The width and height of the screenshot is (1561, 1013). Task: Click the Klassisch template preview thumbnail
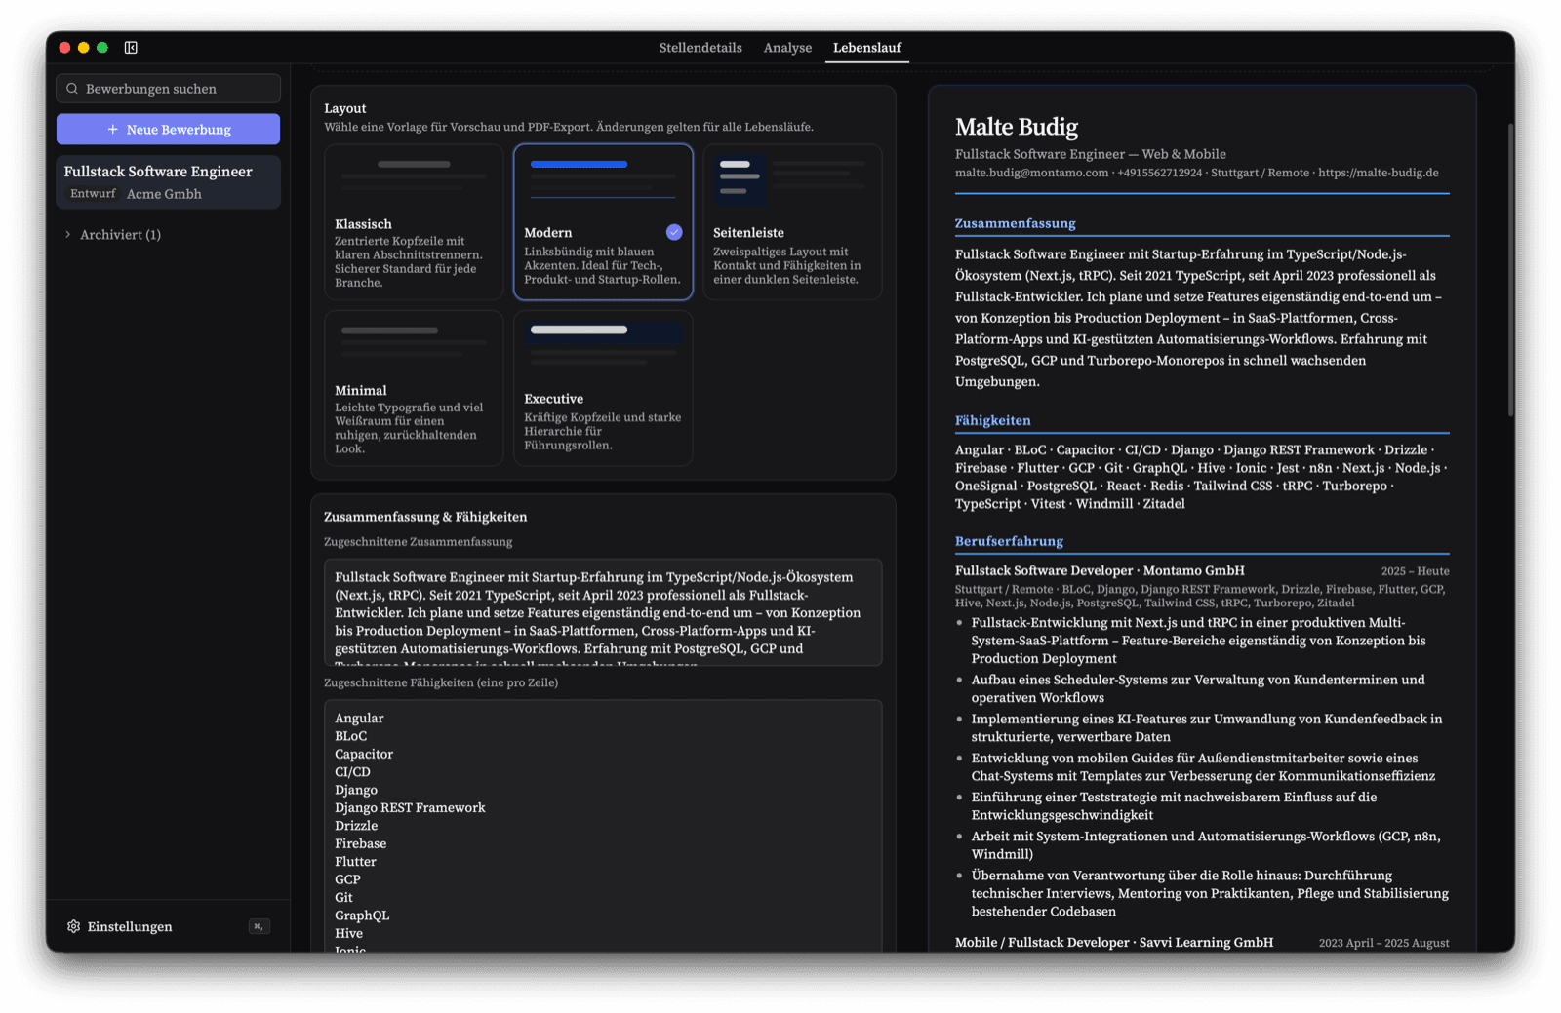(x=414, y=177)
